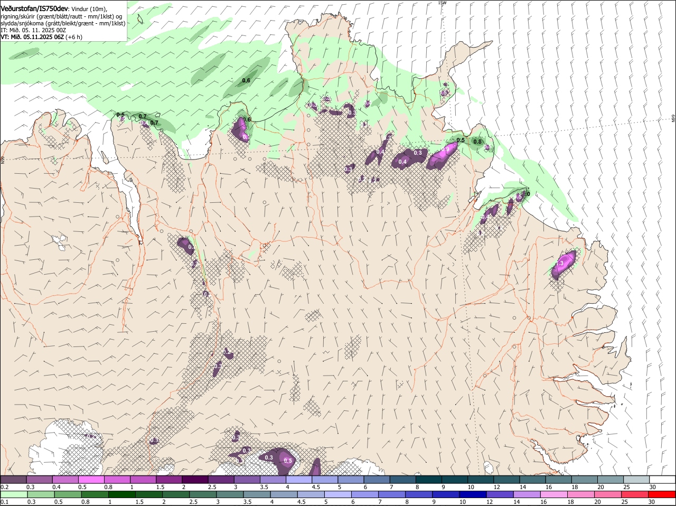This screenshot has height=506, width=676.
Task: Select the 'VT: Mið. 05.11.2025 06Z' valid time
Action: (32, 37)
